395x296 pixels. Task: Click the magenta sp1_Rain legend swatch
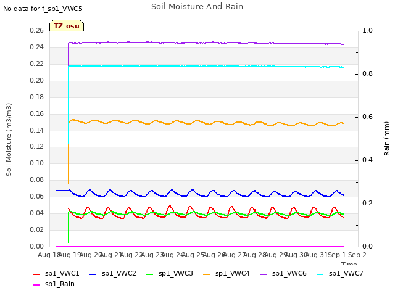click(36, 285)
